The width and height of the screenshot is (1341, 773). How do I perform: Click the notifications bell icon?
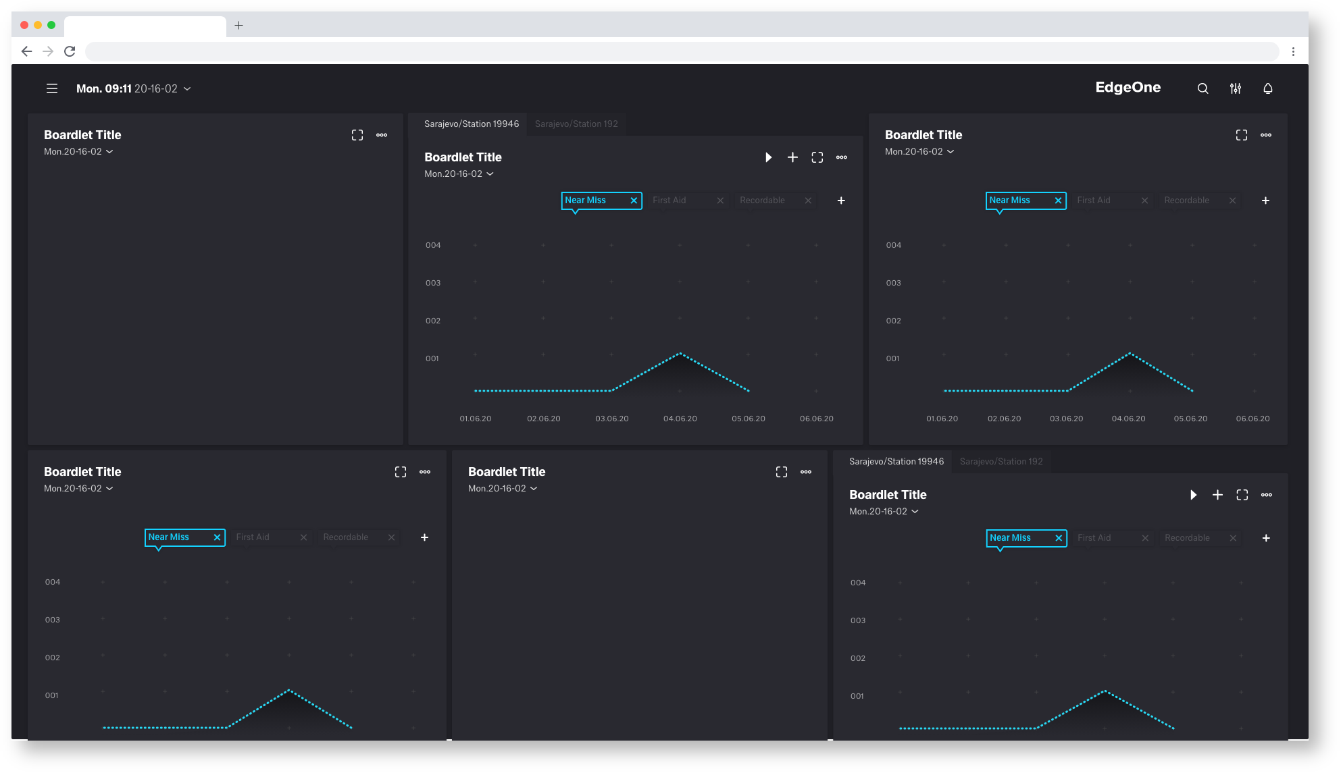(x=1268, y=88)
